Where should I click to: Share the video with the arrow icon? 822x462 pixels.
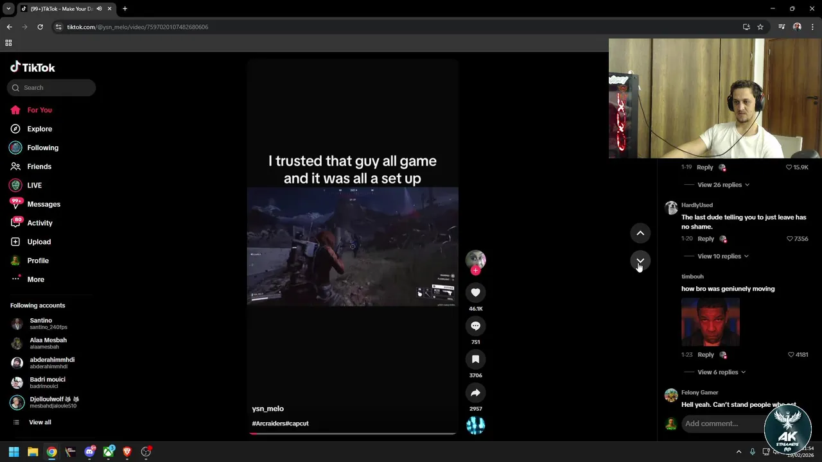click(475, 393)
